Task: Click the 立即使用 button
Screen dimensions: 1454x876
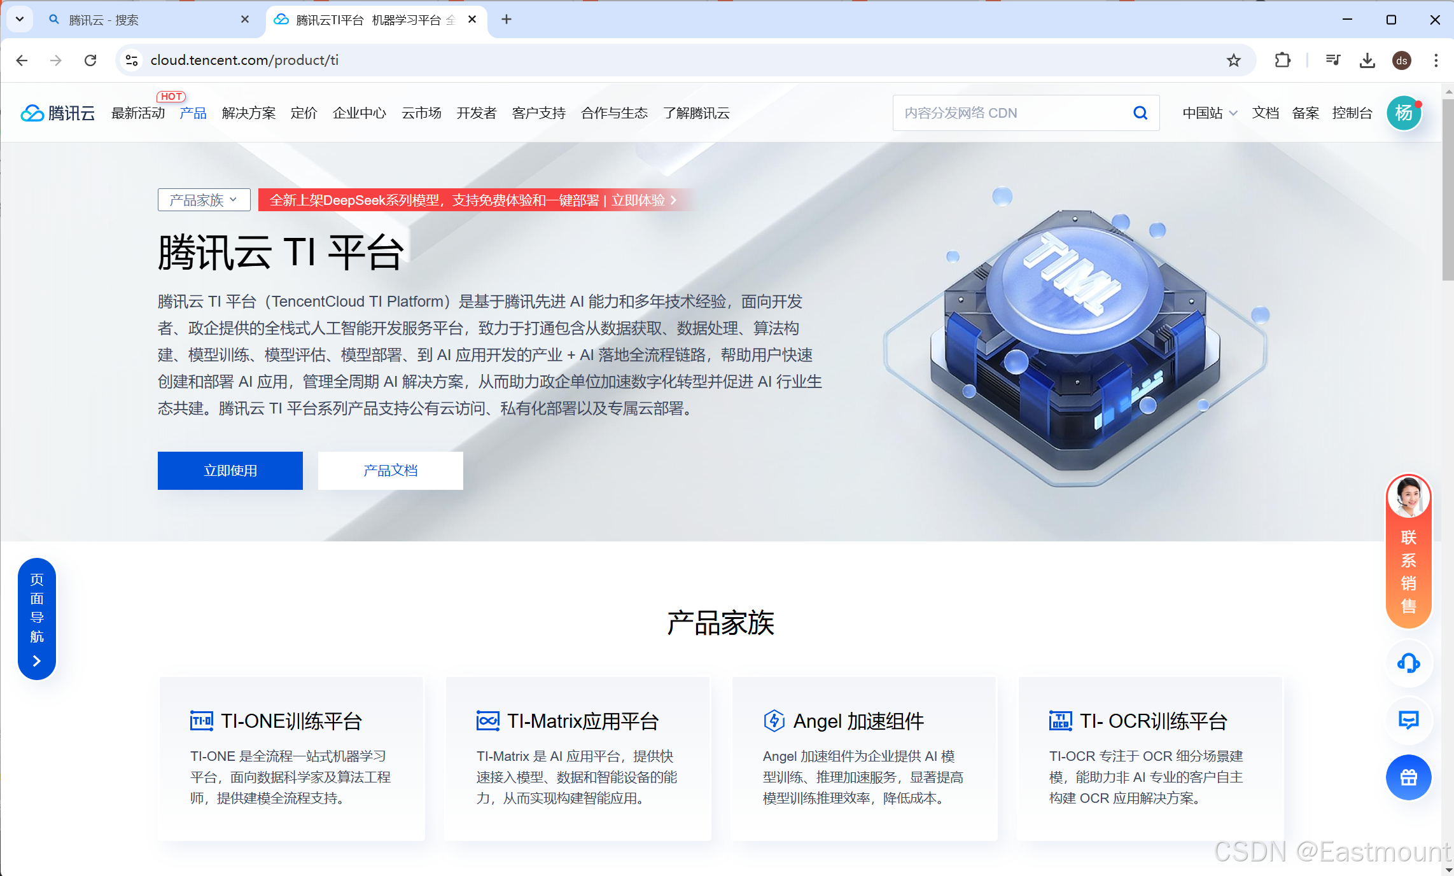Action: pyautogui.click(x=230, y=471)
